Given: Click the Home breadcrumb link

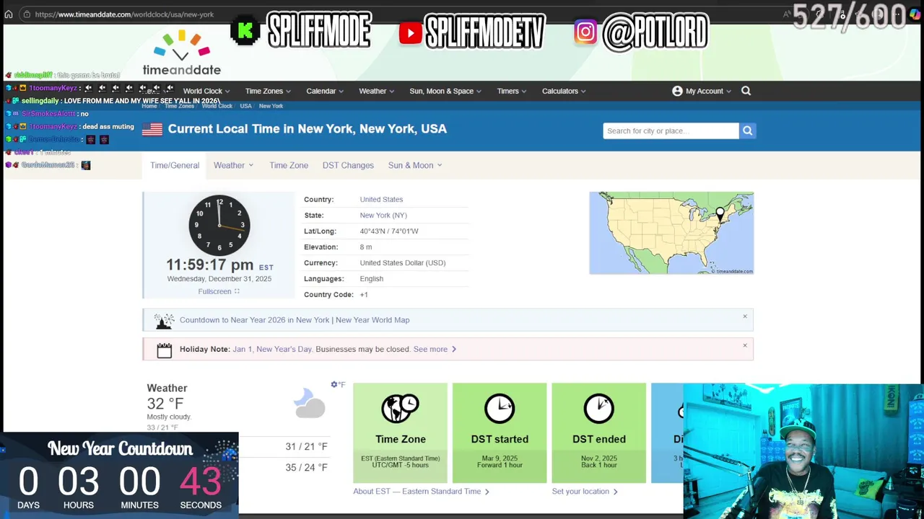Looking at the screenshot, I should point(149,106).
